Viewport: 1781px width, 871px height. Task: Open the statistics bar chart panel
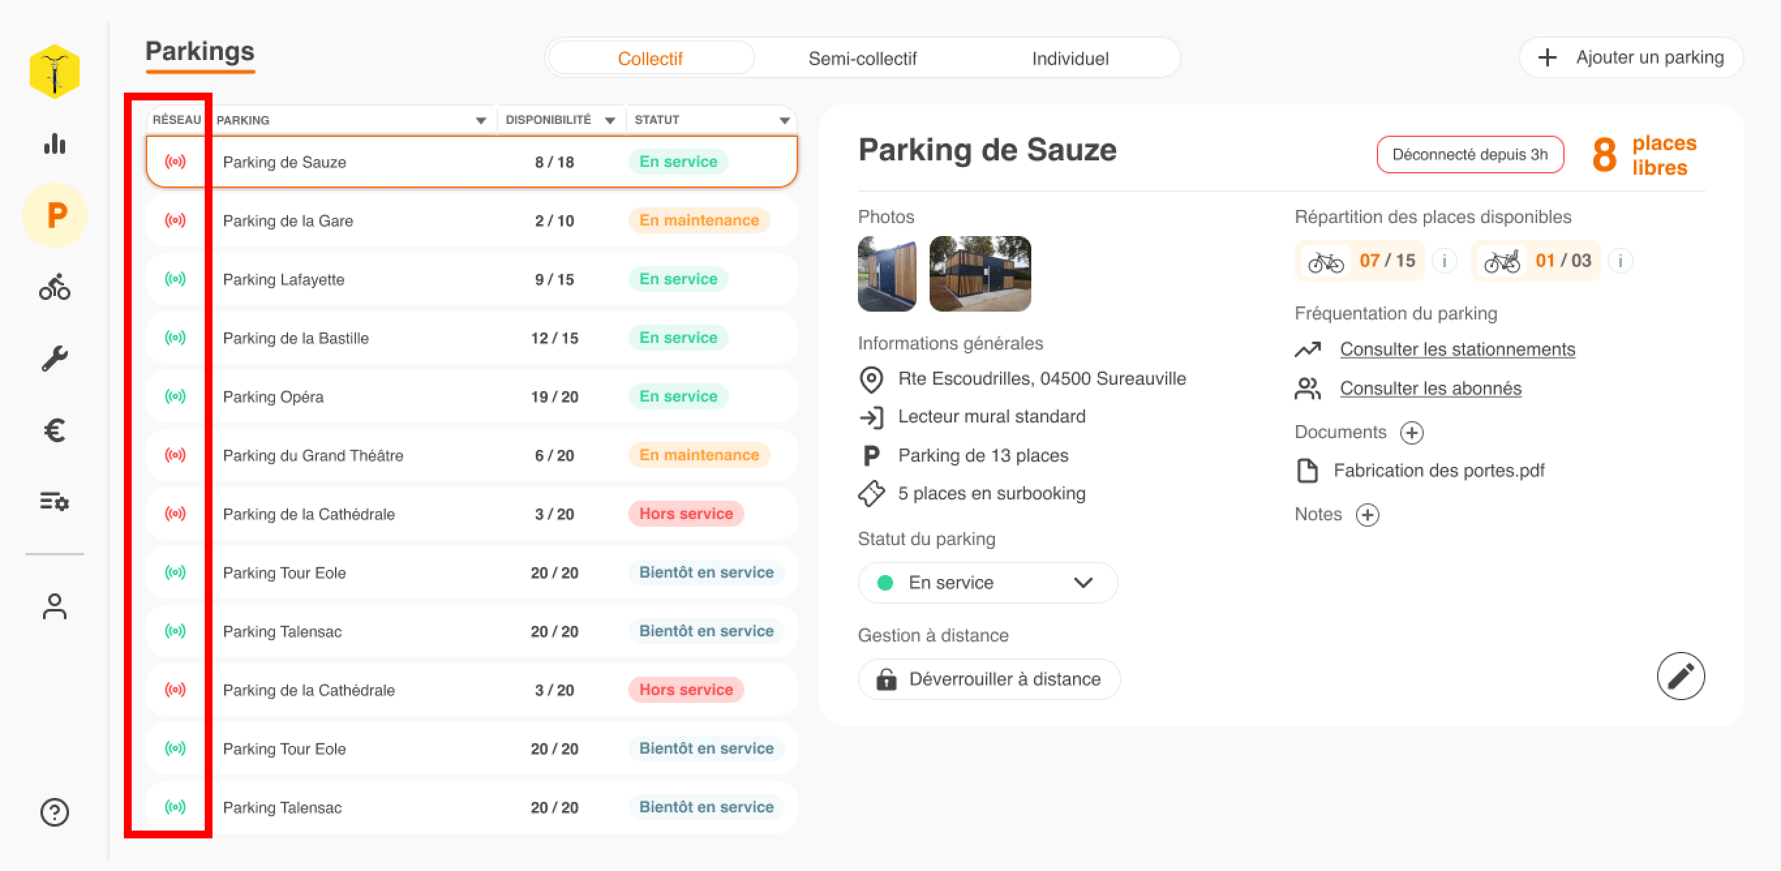(x=55, y=144)
